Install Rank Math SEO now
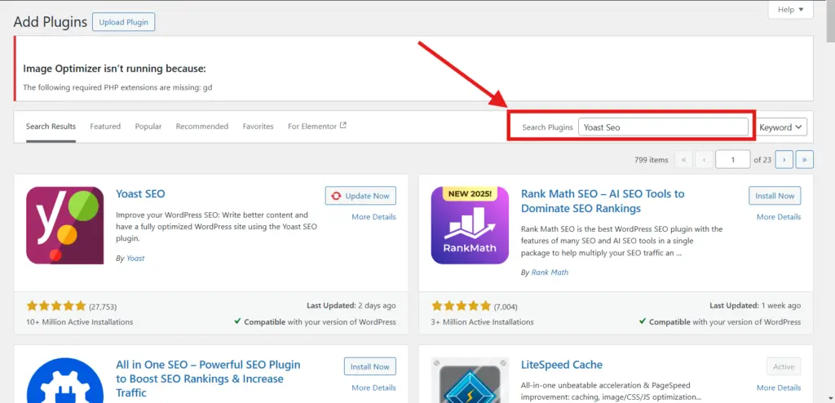The width and height of the screenshot is (835, 403). point(775,196)
